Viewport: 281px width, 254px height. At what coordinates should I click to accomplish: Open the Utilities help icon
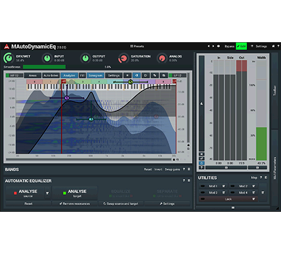tap(261, 178)
